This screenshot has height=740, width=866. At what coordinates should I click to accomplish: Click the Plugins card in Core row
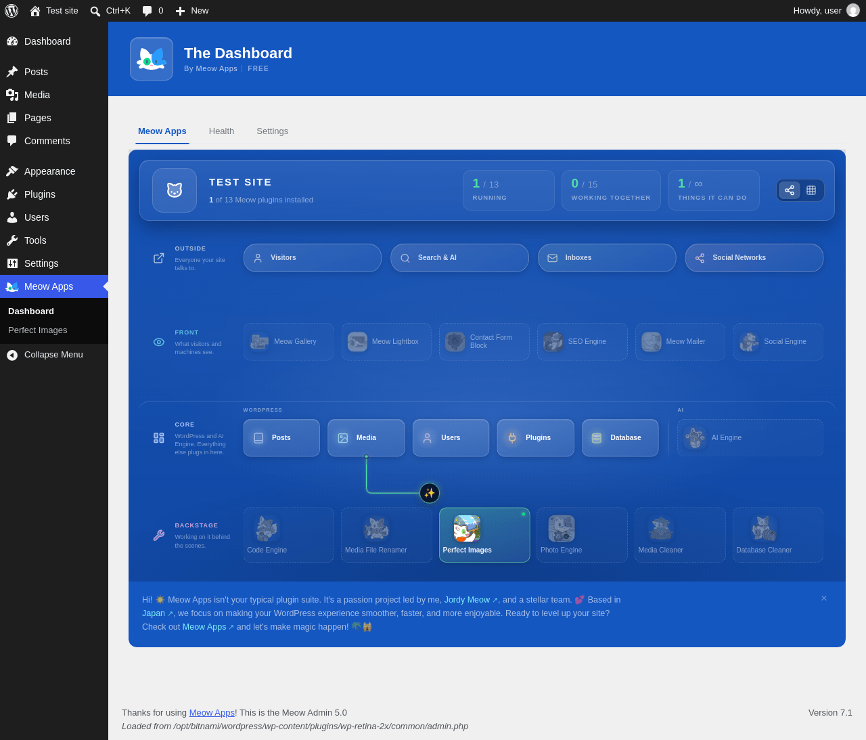click(x=535, y=438)
